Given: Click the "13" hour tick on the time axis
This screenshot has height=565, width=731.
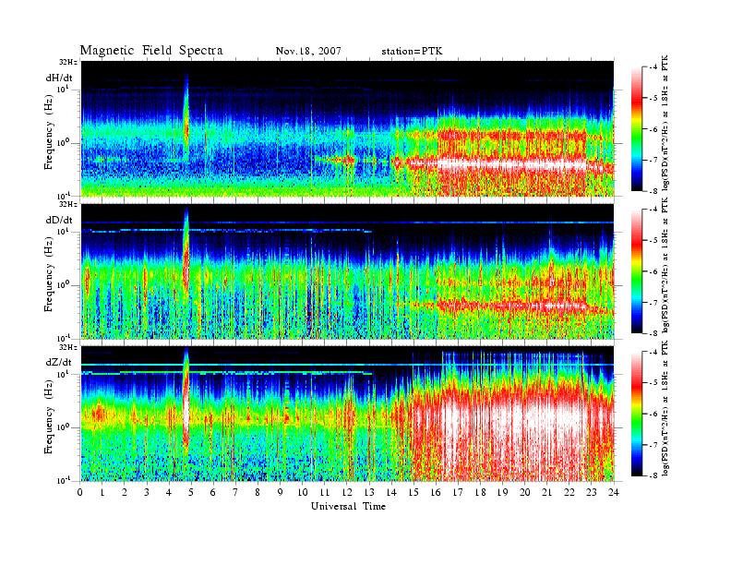Looking at the screenshot, I should [x=369, y=492].
